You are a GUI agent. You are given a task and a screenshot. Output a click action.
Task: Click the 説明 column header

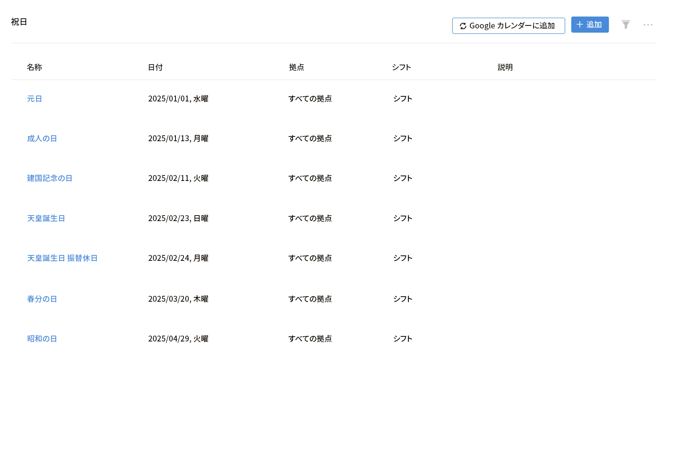505,67
